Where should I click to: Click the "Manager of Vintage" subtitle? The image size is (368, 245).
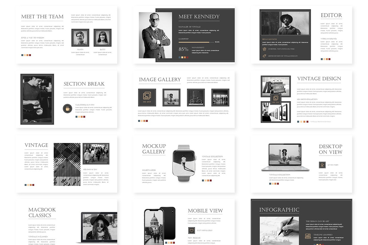pyautogui.click(x=189, y=27)
